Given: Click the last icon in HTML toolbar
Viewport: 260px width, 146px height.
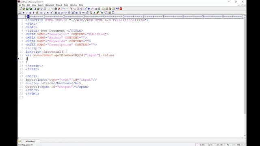Looking at the screenshot, I should [113, 13].
